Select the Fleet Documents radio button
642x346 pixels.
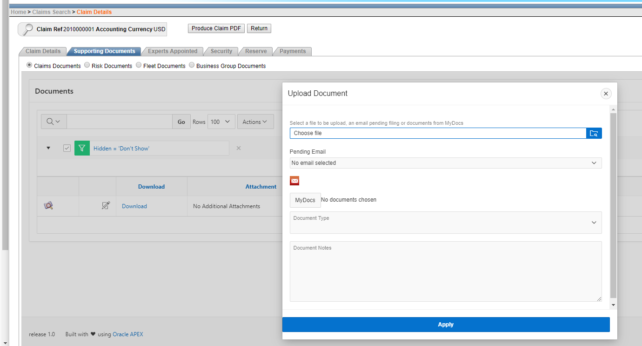[x=139, y=65]
